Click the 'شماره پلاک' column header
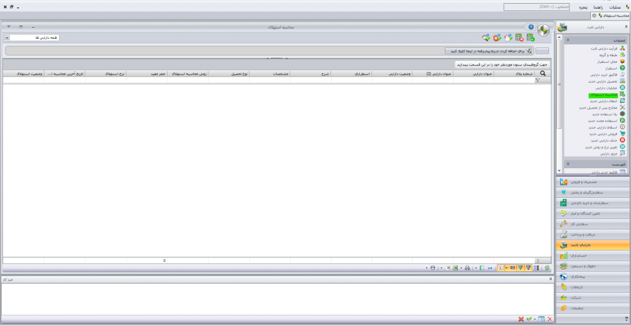 tap(515, 74)
